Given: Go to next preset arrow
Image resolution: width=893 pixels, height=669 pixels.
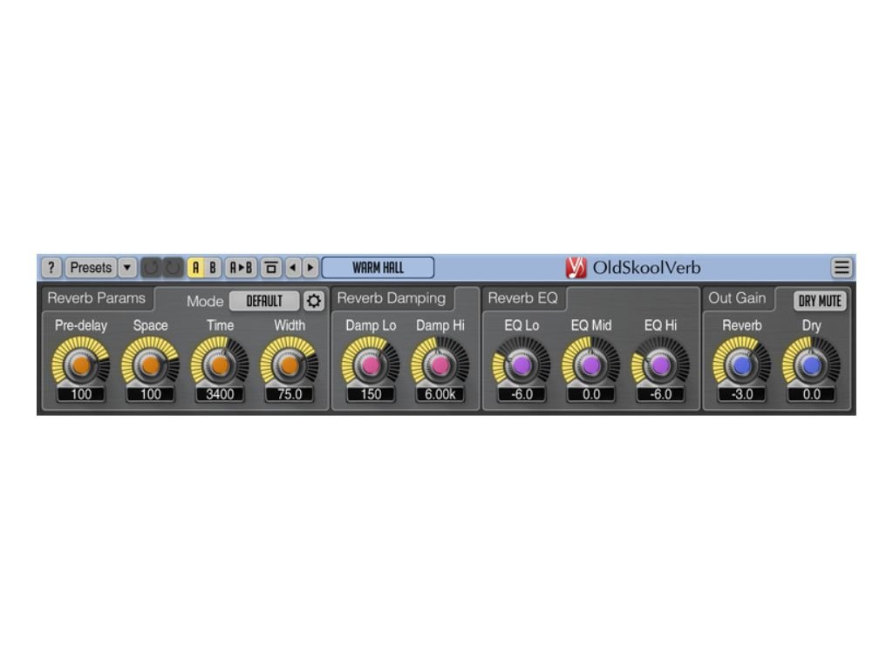Looking at the screenshot, I should coord(310,267).
